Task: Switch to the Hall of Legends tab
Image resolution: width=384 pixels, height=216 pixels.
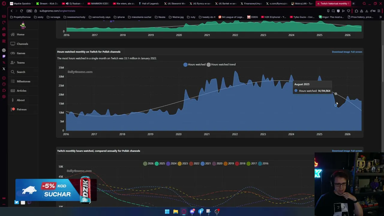Action: coord(149,4)
